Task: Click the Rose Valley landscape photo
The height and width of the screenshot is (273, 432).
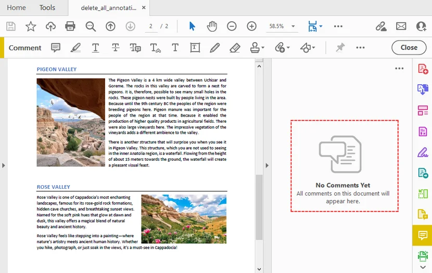Action: (x=184, y=219)
